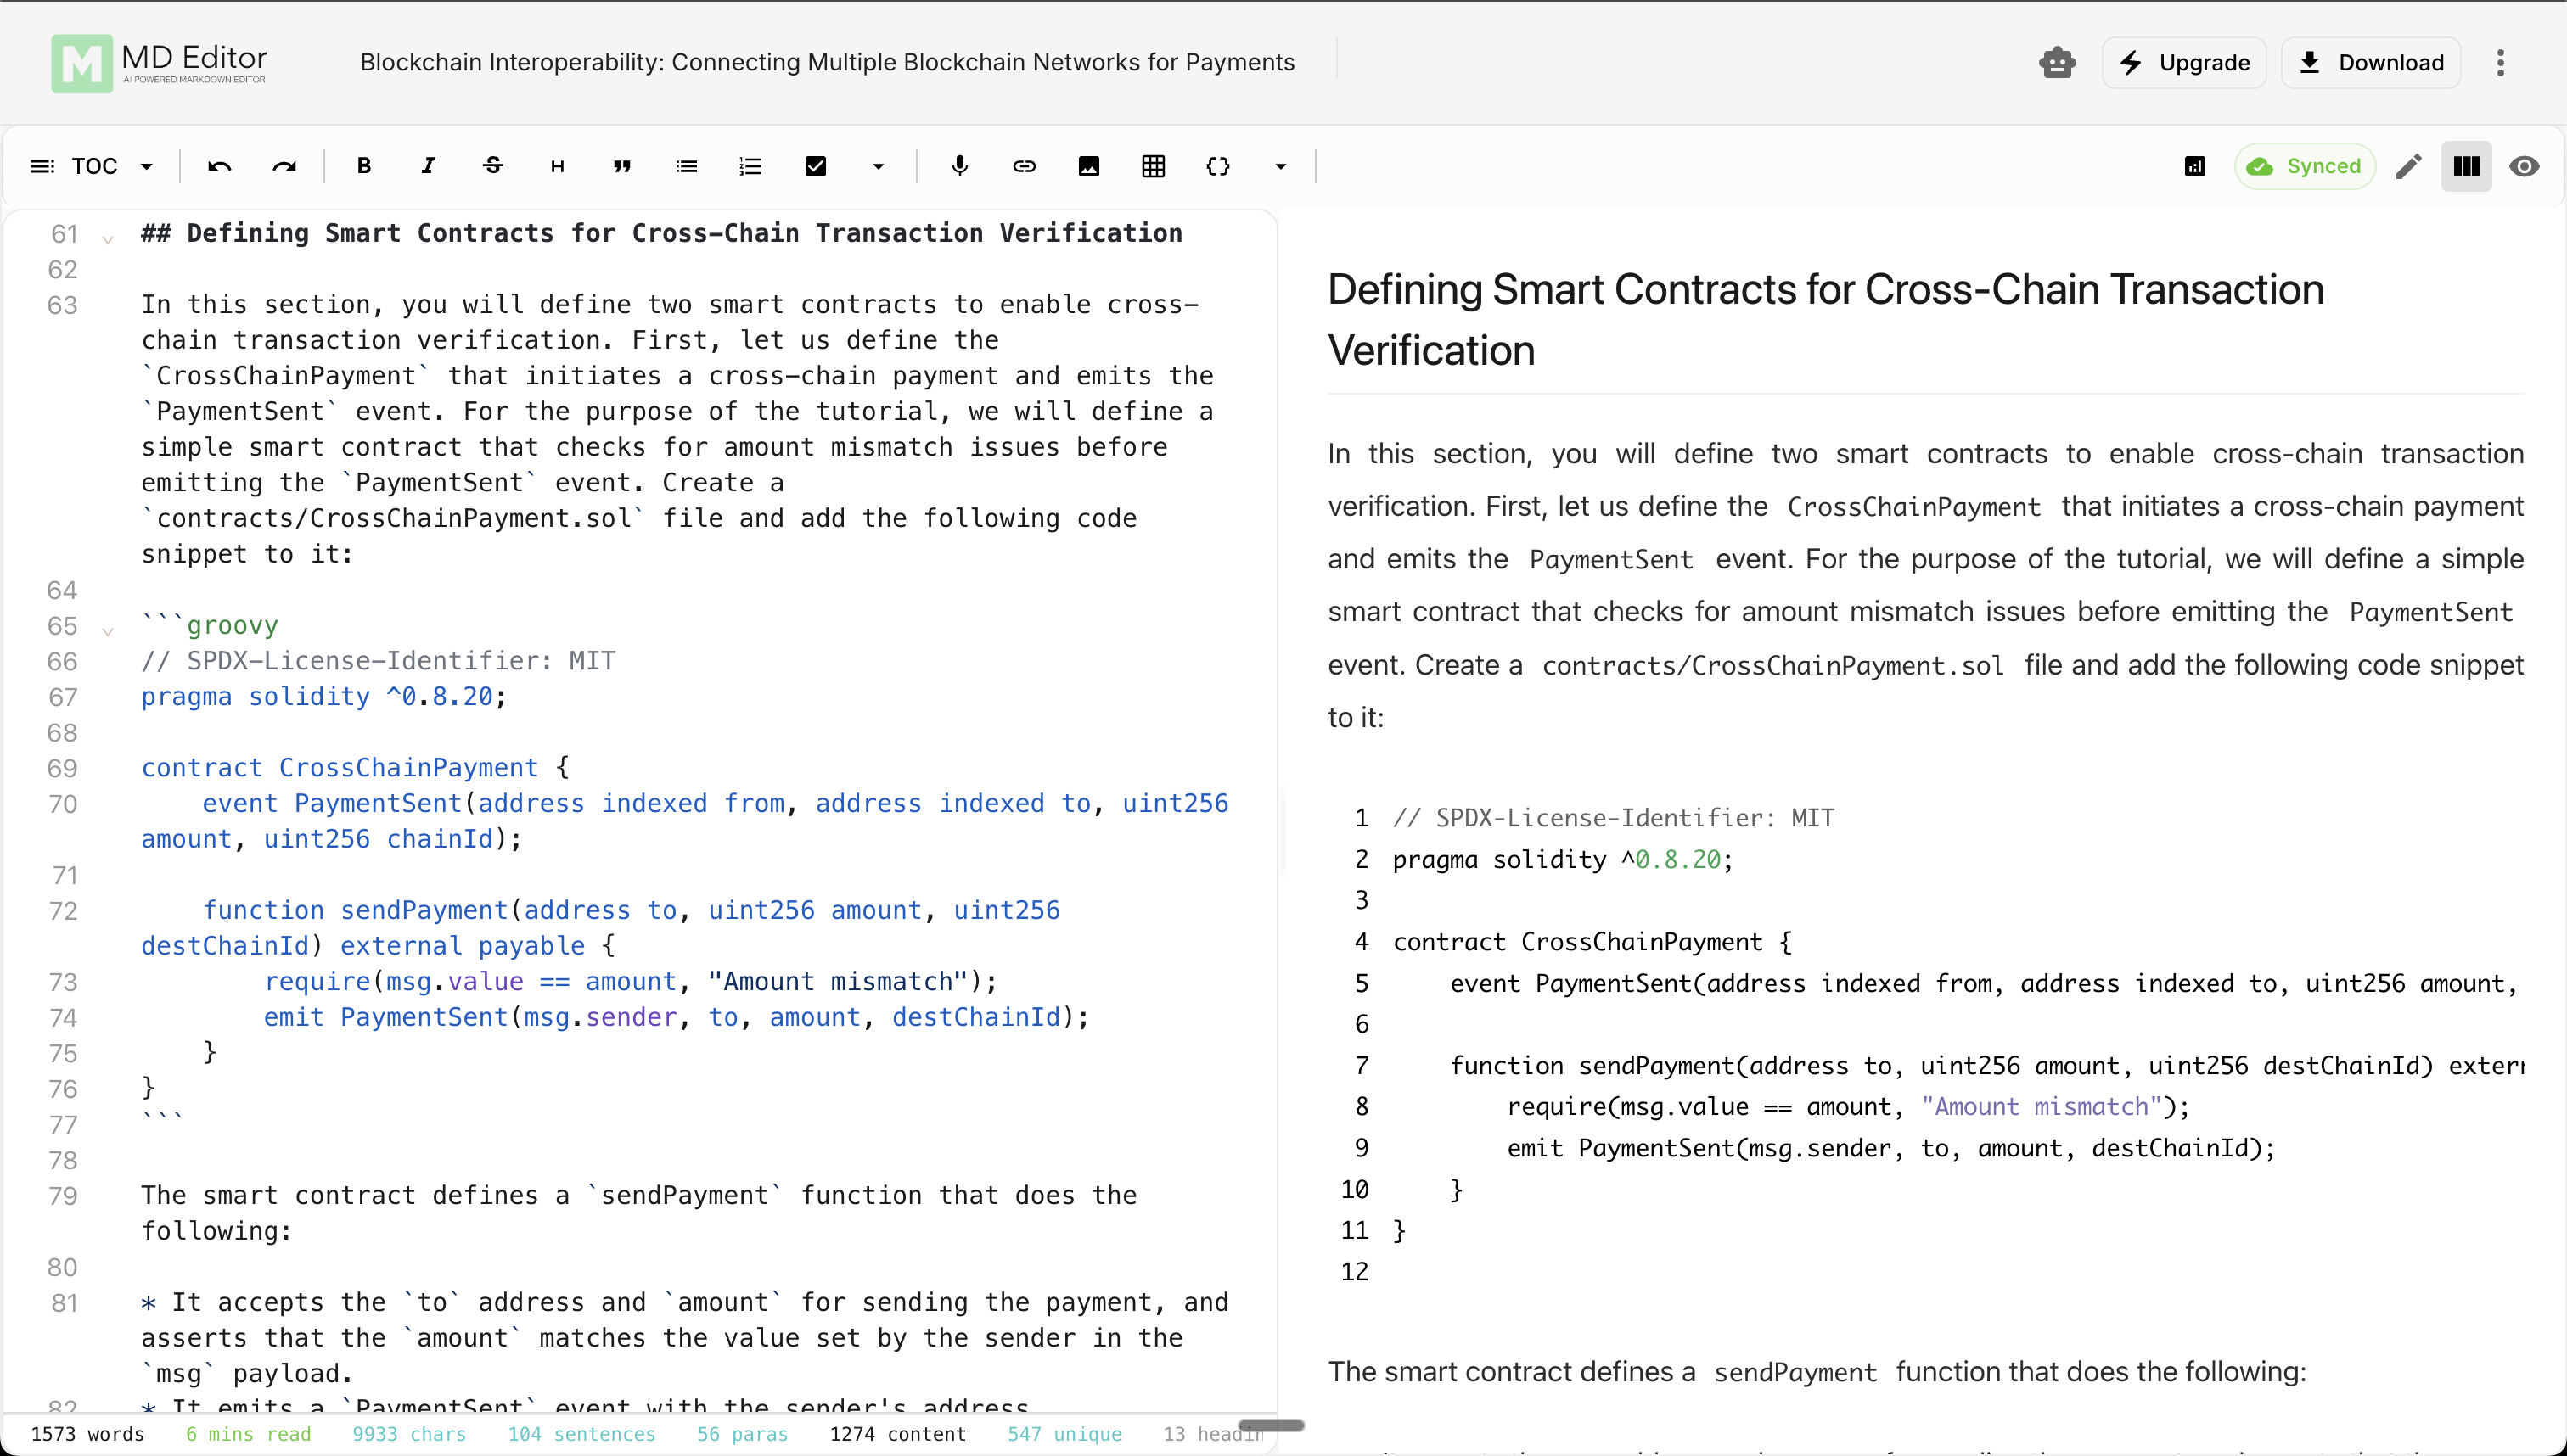Screen dimensions: 2567x1456
Task: Open the AI assistant robot menu
Action: [x=2057, y=62]
